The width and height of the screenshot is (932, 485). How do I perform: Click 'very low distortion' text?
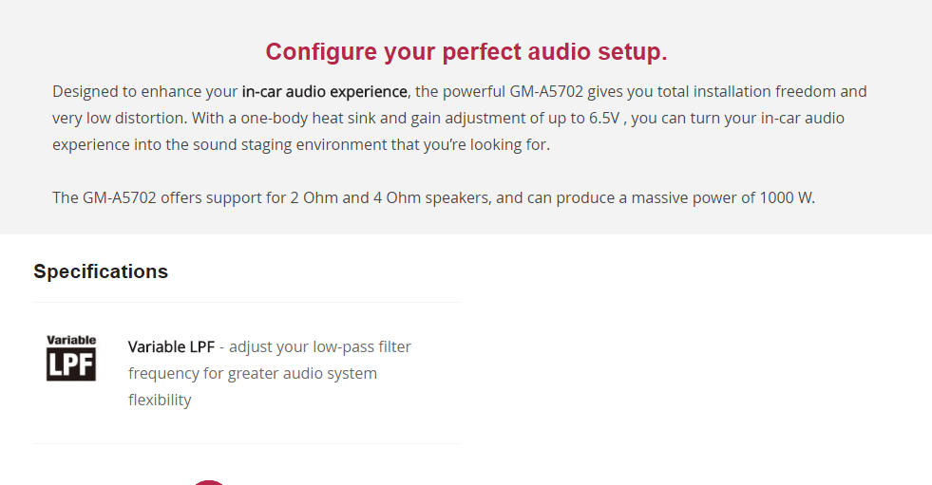[120, 118]
